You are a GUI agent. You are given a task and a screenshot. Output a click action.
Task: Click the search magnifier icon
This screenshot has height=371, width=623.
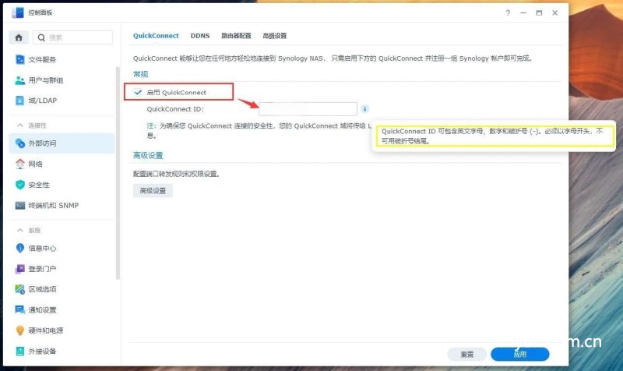point(41,37)
